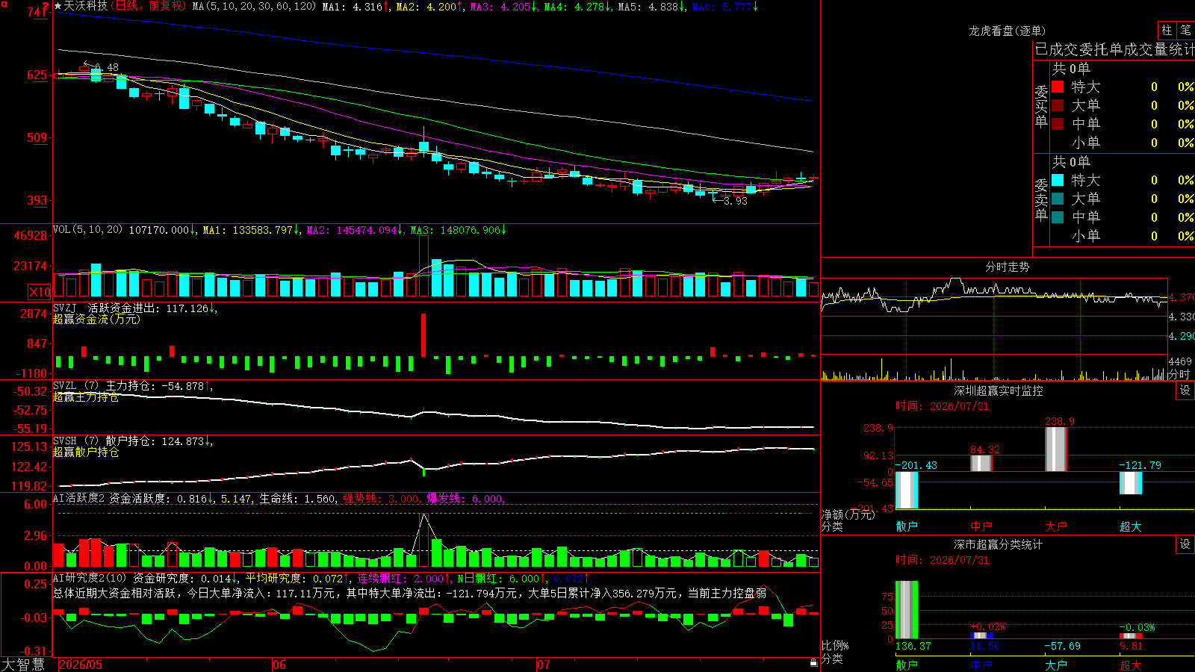
Task: Click the red 特大 buy order swatch
Action: click(1058, 87)
